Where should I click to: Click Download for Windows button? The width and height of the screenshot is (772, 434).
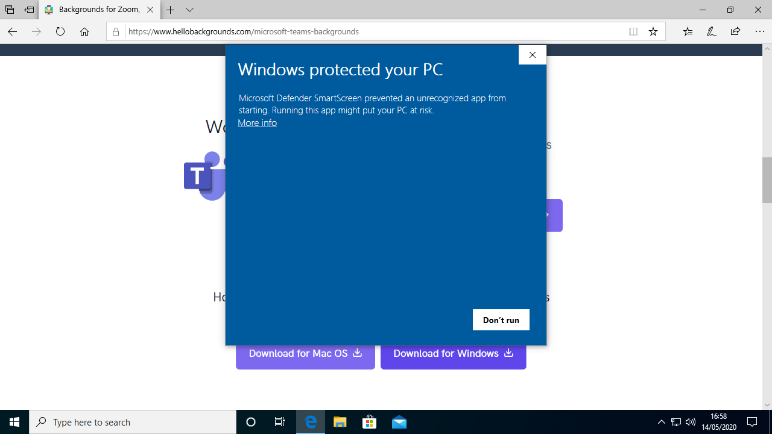point(453,354)
